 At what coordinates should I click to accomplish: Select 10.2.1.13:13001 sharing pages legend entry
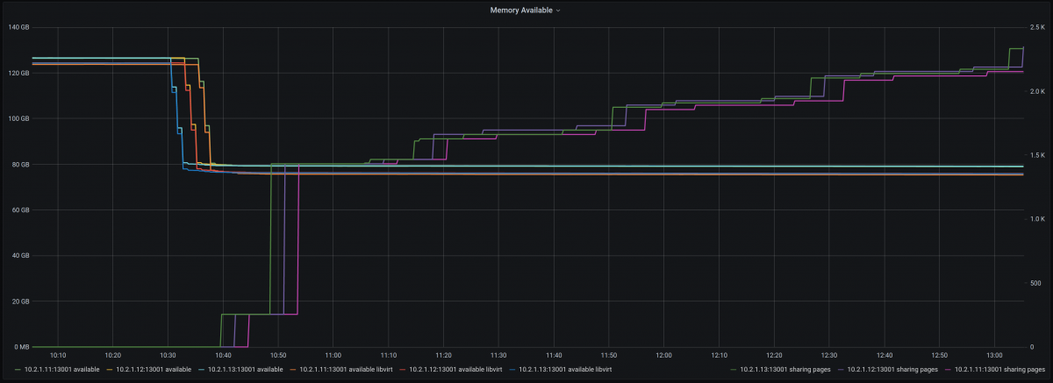point(780,371)
